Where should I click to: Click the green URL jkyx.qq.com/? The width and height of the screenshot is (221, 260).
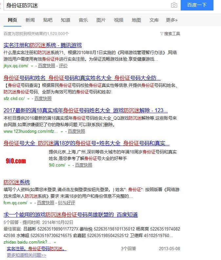16,66
